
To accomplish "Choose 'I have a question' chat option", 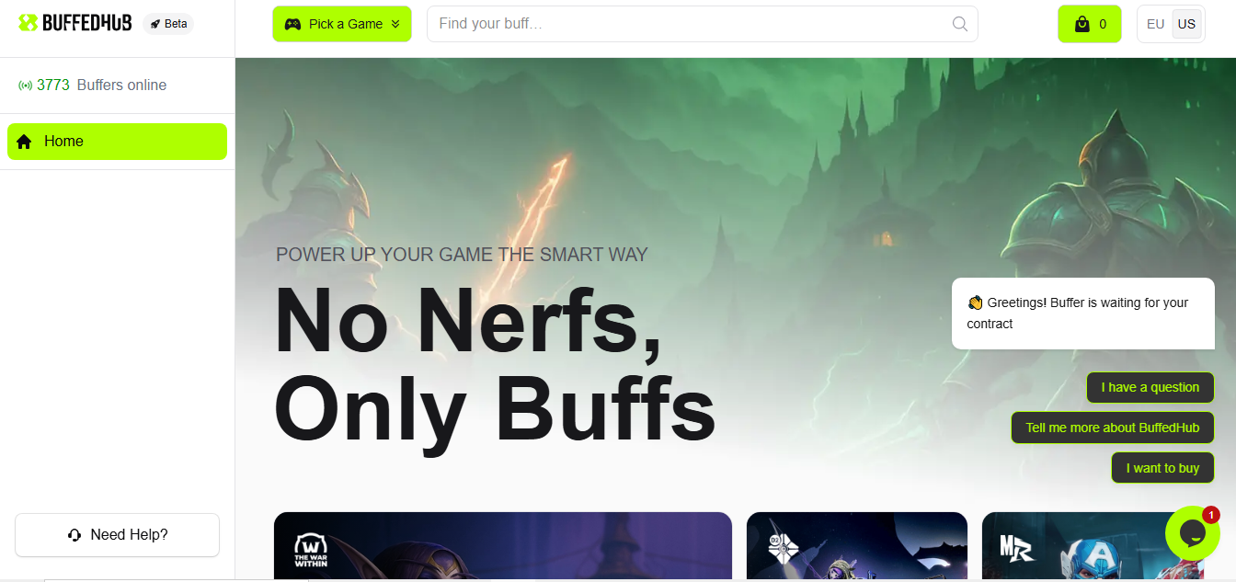I will (1150, 387).
